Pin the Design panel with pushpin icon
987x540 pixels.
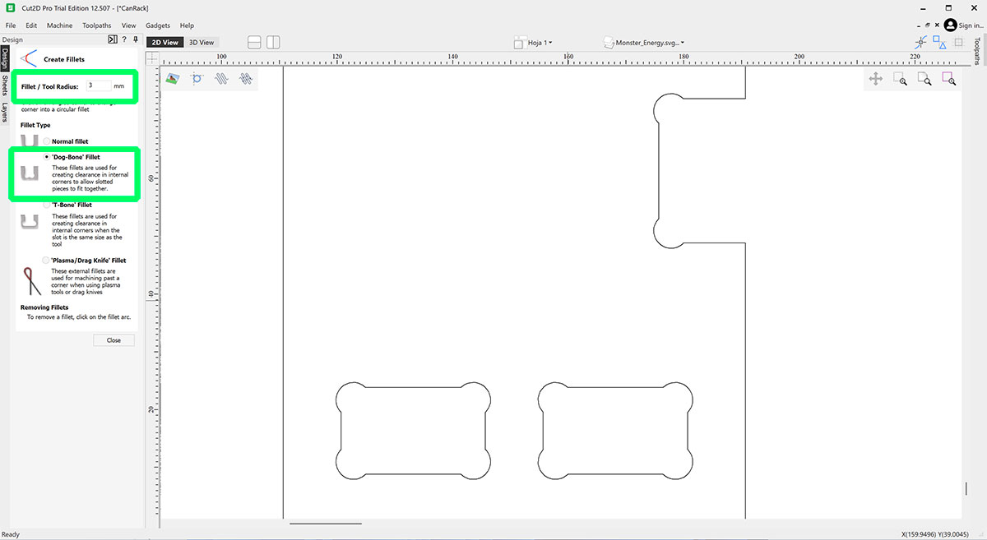tap(135, 39)
